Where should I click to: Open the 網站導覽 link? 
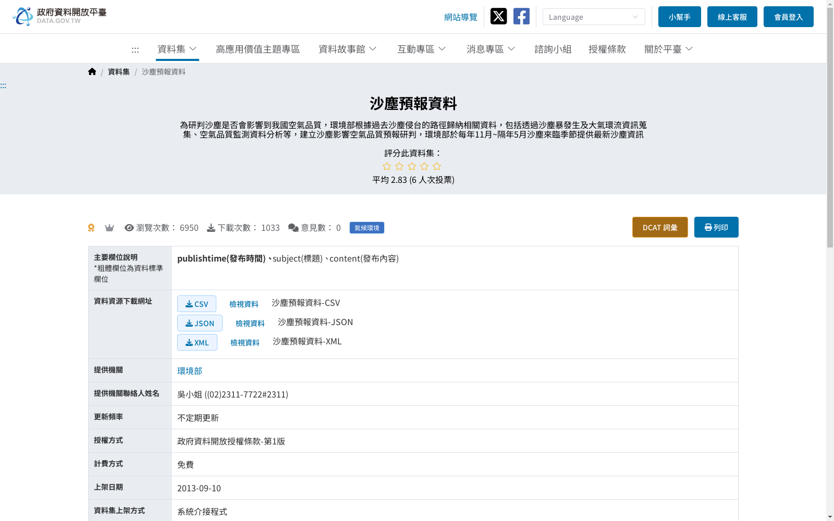(461, 17)
